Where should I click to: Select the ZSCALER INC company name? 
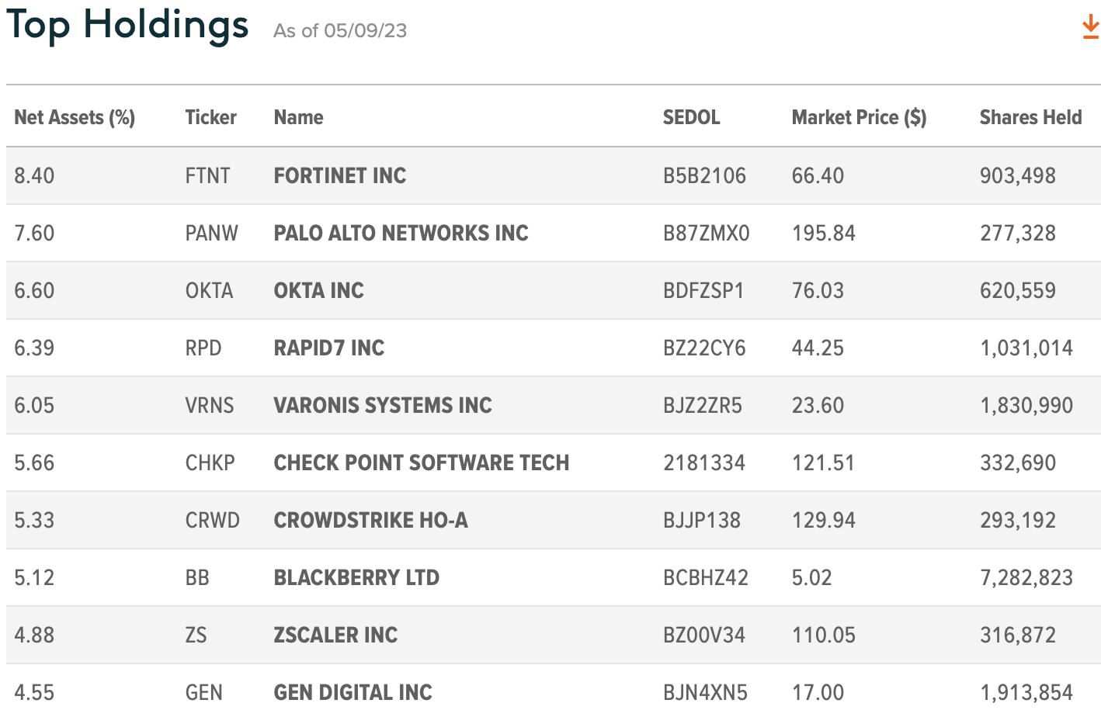click(335, 635)
